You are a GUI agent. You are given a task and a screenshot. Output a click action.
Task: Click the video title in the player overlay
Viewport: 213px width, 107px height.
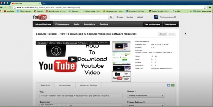click(x=62, y=43)
